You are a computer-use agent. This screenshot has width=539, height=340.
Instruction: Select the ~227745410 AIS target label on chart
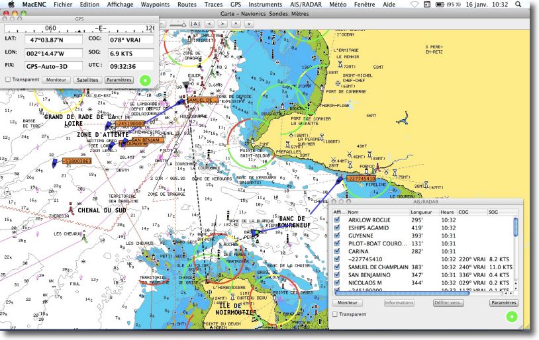[361, 179]
